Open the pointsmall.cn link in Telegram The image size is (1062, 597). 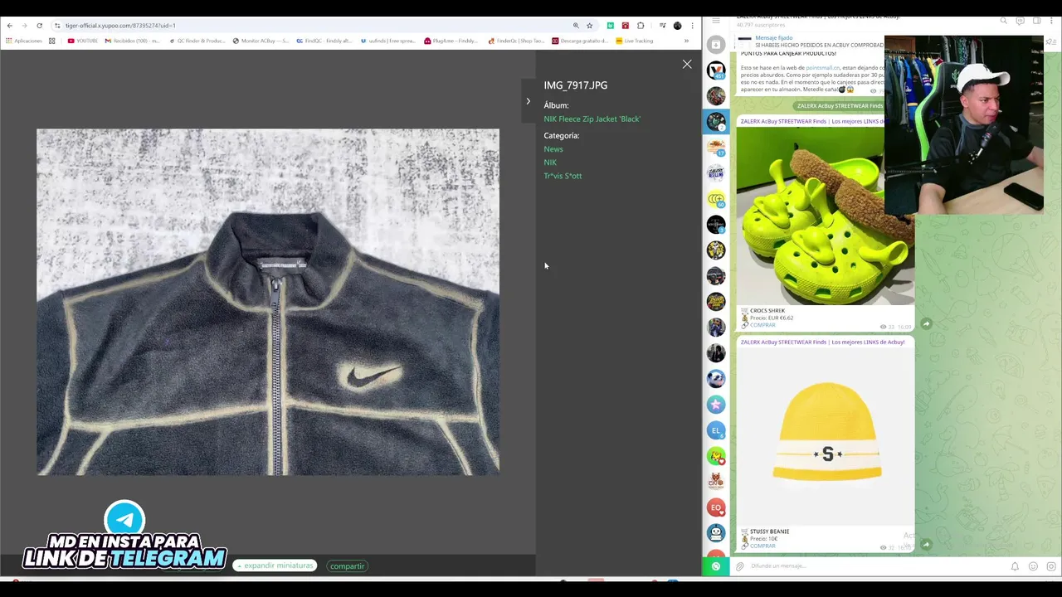coord(822,68)
